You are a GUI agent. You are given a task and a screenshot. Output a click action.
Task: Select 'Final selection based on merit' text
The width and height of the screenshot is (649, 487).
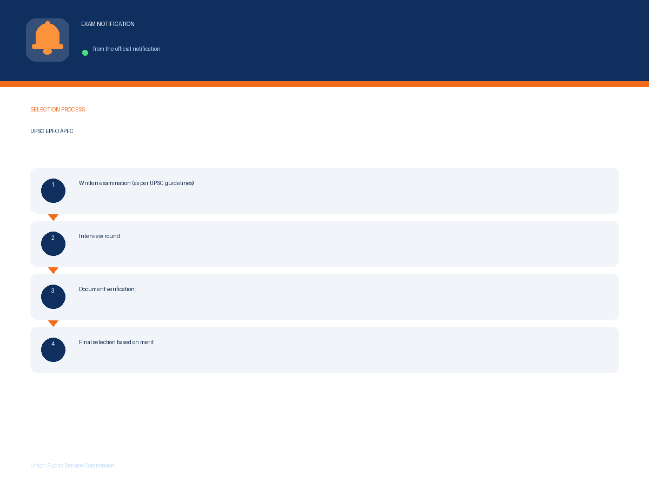click(116, 342)
